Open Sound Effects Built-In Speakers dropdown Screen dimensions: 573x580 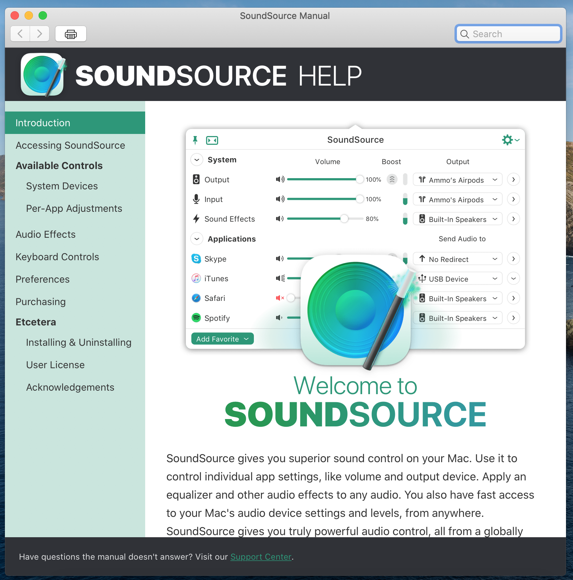click(458, 219)
